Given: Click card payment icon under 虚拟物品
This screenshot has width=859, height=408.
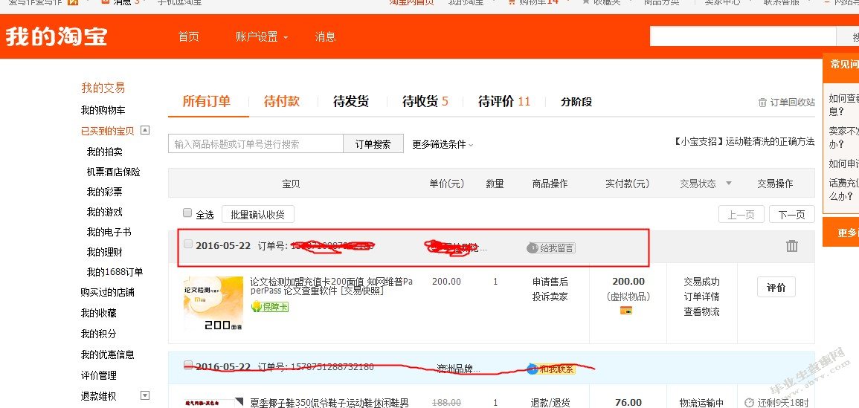Looking at the screenshot, I should 626,311.
